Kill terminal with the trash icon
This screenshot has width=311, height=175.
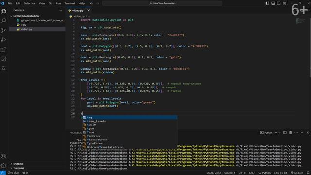291,133
